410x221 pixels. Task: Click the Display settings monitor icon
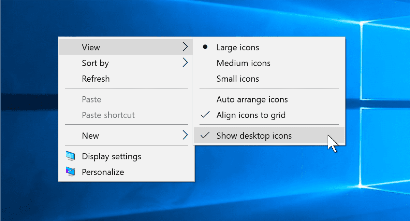point(71,156)
